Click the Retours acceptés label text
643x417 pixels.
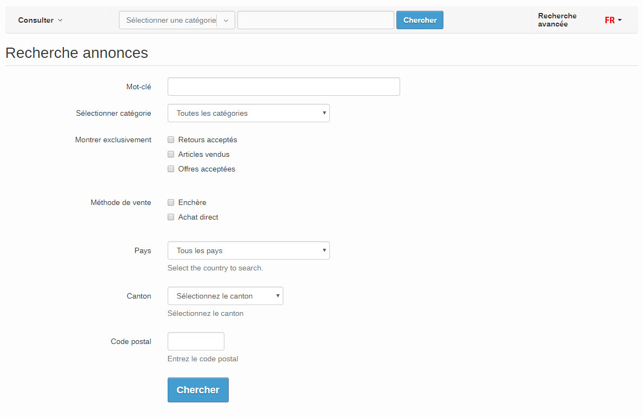tap(208, 140)
